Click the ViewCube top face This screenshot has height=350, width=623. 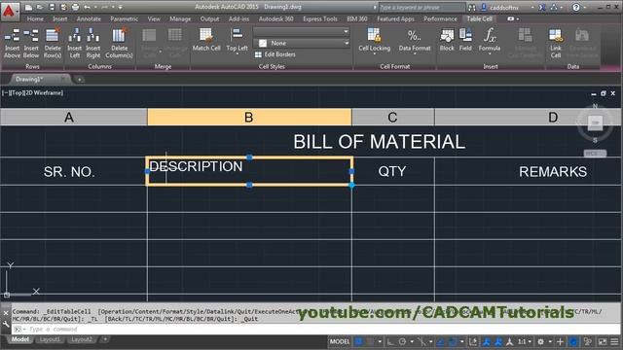coord(595,122)
